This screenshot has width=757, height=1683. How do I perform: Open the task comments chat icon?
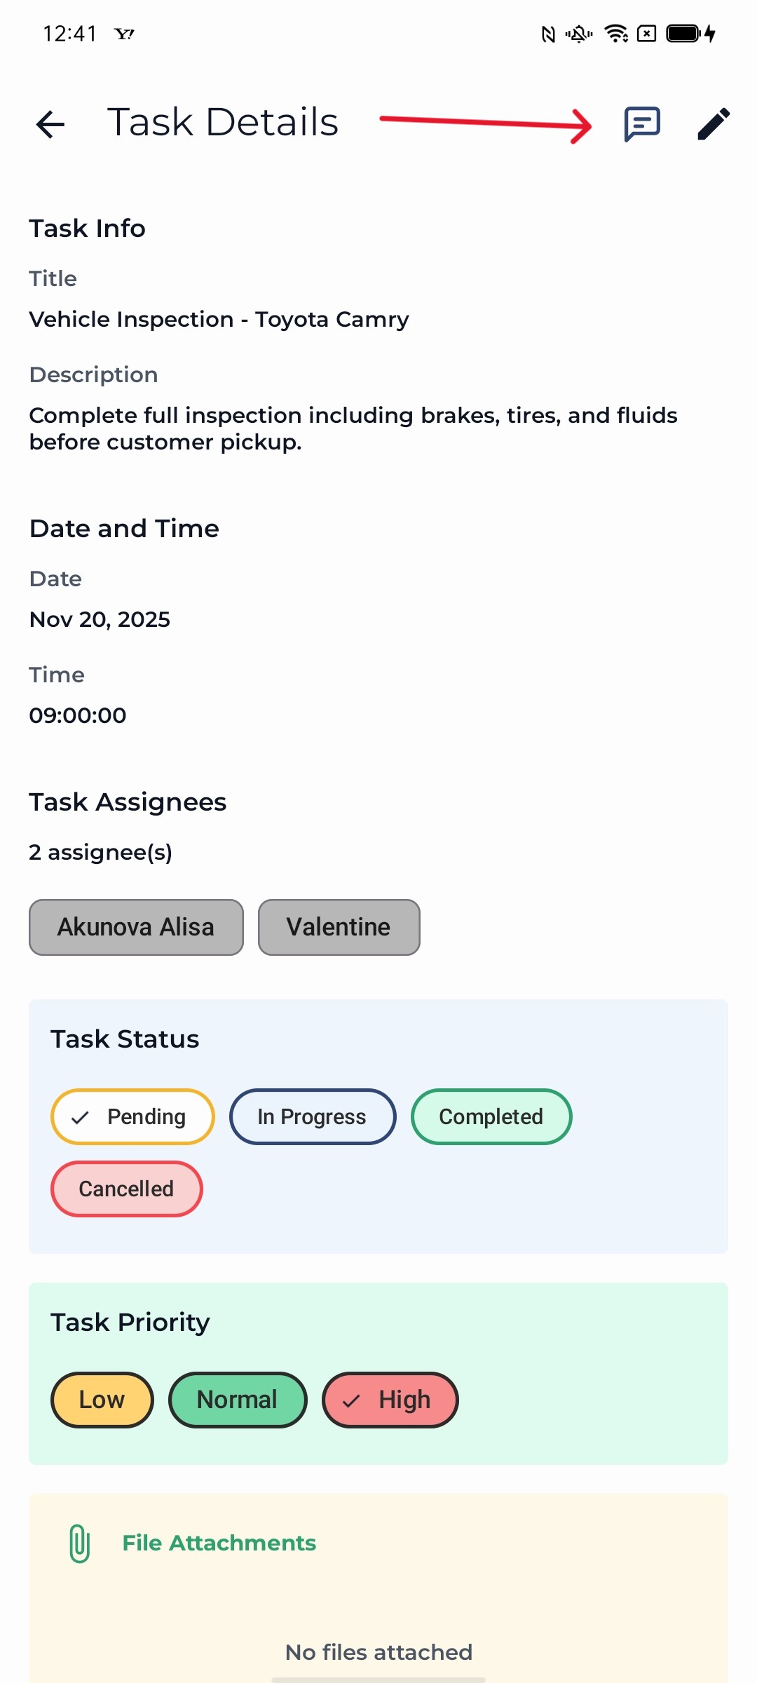(x=642, y=124)
